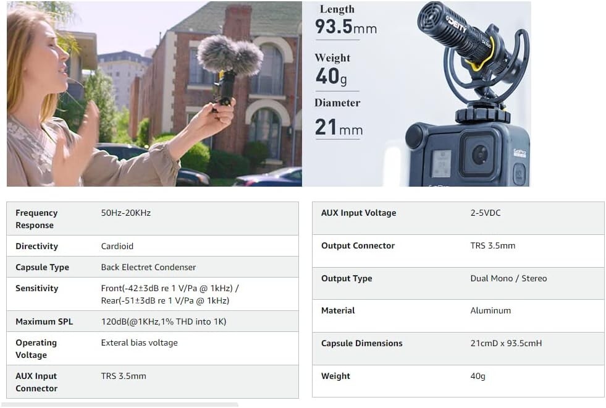Open the woman holding microphone photo
The height and width of the screenshot is (408, 606).
tap(154, 93)
